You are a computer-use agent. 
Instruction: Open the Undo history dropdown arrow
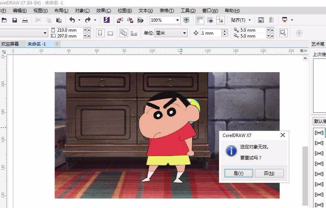click(x=79, y=20)
